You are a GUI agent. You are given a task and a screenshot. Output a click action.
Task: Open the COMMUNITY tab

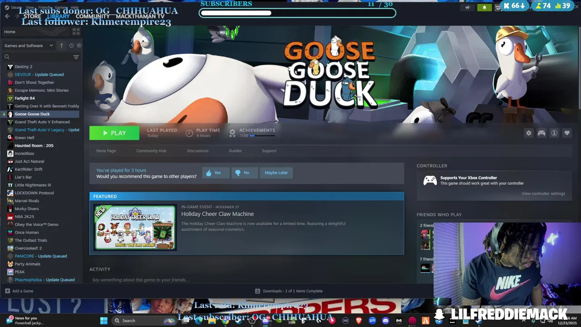point(93,16)
